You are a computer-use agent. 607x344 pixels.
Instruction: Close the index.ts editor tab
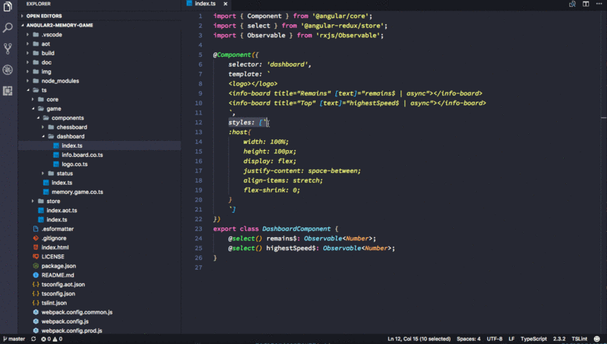[x=225, y=4]
